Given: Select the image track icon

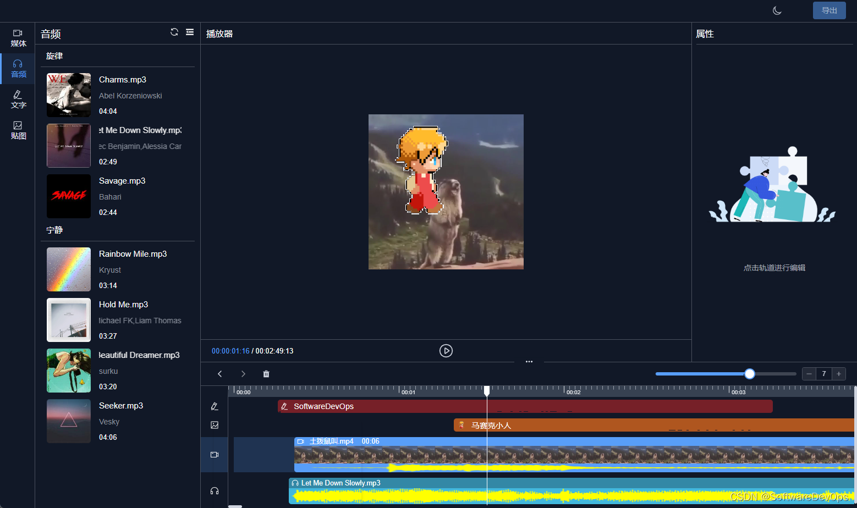Looking at the screenshot, I should (x=215, y=425).
